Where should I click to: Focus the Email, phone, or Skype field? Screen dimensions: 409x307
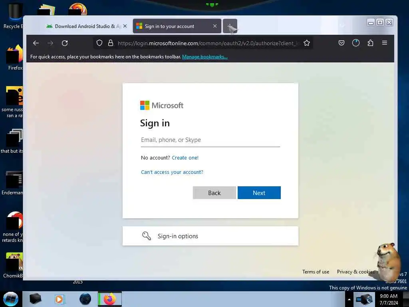(x=210, y=140)
